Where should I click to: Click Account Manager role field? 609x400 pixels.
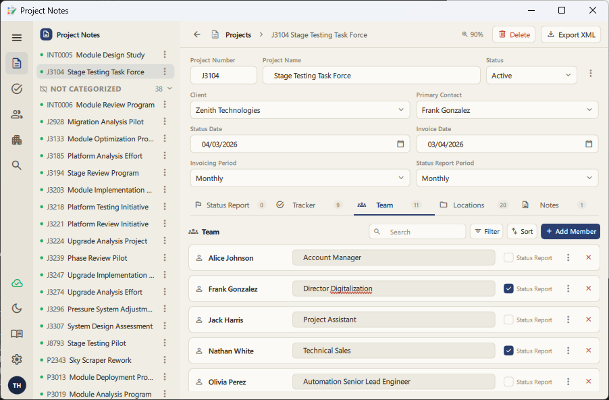coord(394,257)
